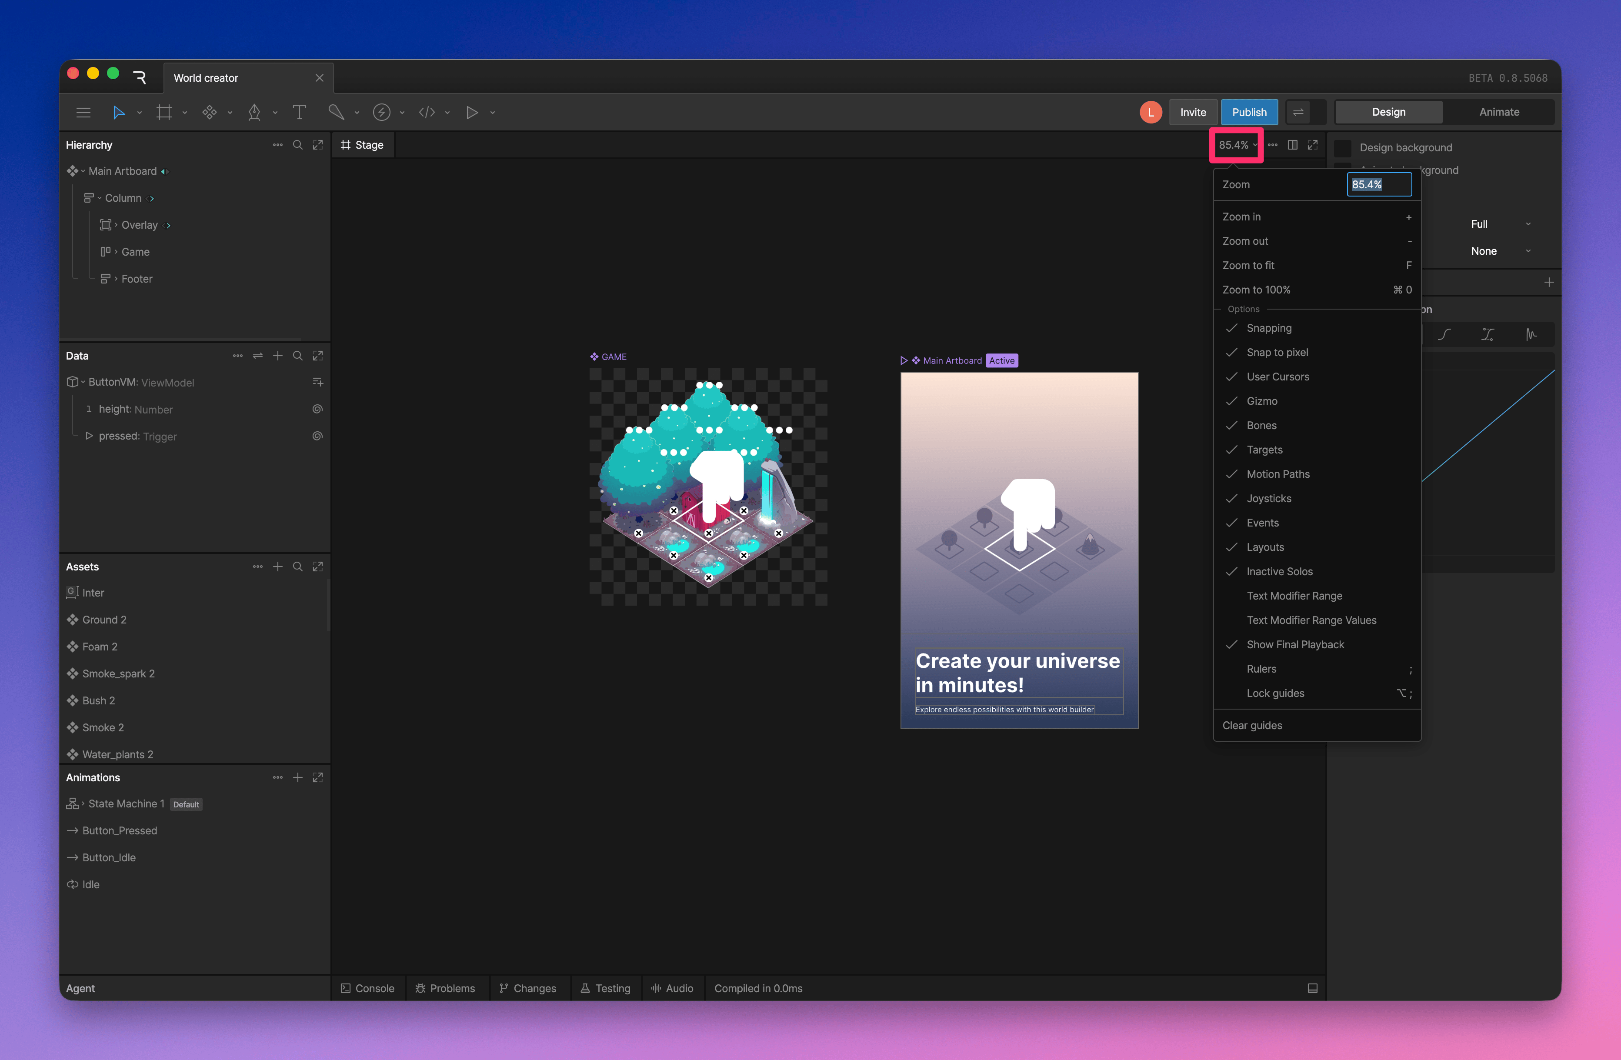Open Hierarchy panel more options
The image size is (1621, 1060).
click(x=278, y=145)
